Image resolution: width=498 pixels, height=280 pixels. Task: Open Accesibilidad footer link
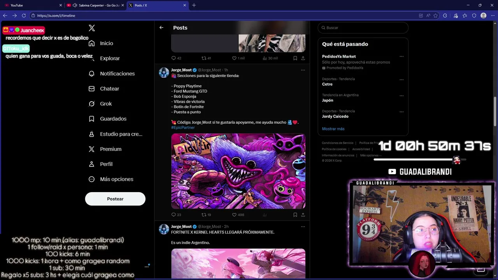pos(361,149)
